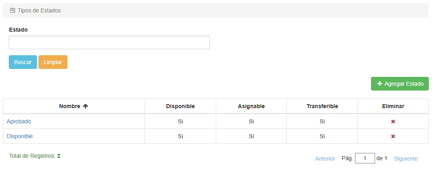Clear the search with Limpiar
This screenshot has height=181, width=432.
point(53,62)
